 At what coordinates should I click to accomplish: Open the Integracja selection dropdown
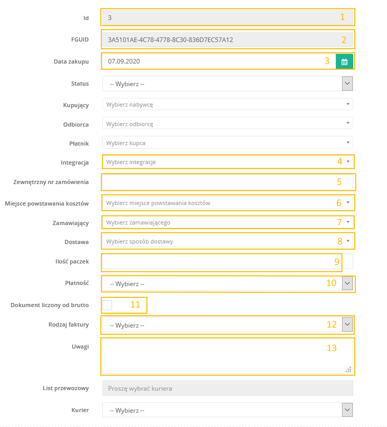tap(227, 162)
